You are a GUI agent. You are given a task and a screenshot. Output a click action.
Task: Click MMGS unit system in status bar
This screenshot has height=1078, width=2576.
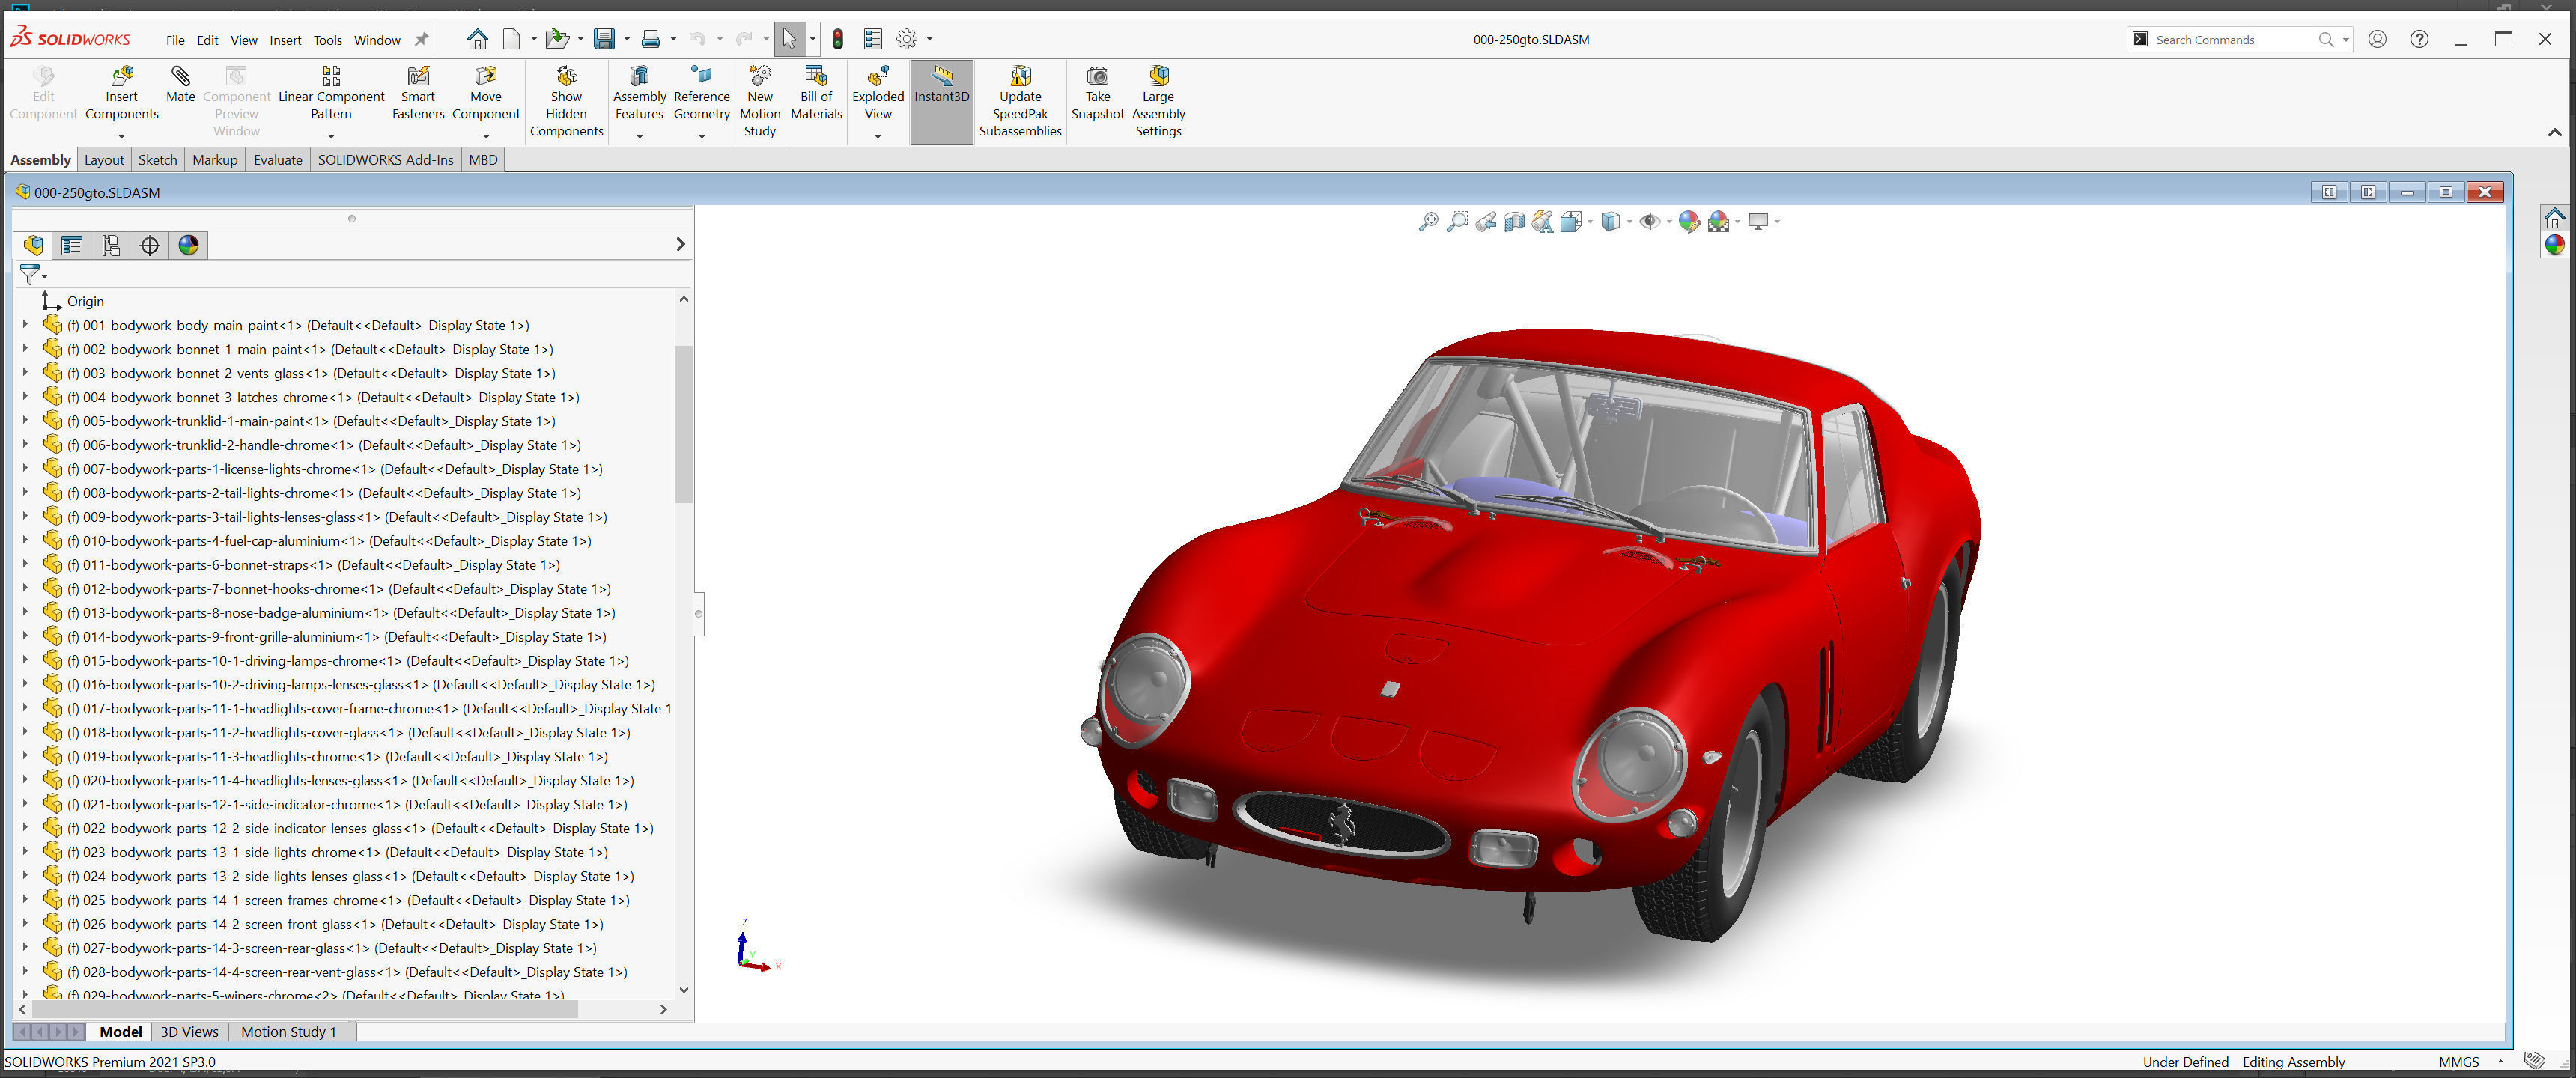[x=2458, y=1062]
